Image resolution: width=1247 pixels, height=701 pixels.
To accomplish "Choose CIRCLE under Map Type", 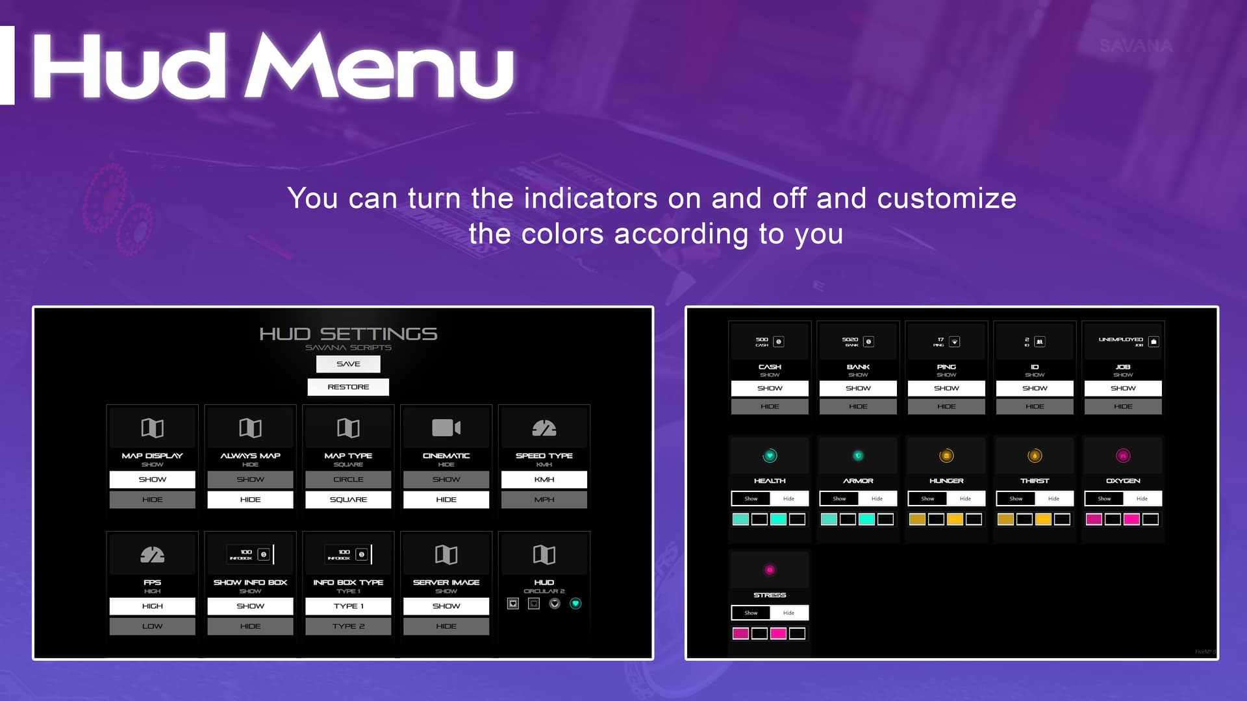I will click(348, 480).
